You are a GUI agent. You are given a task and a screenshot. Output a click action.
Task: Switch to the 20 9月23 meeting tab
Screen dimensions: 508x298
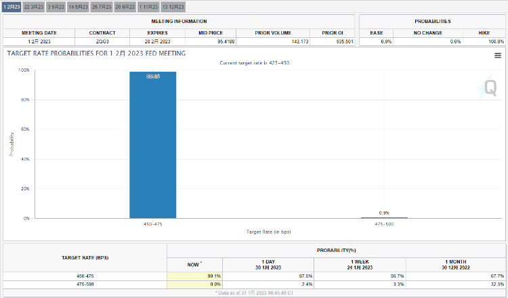[x=125, y=6]
